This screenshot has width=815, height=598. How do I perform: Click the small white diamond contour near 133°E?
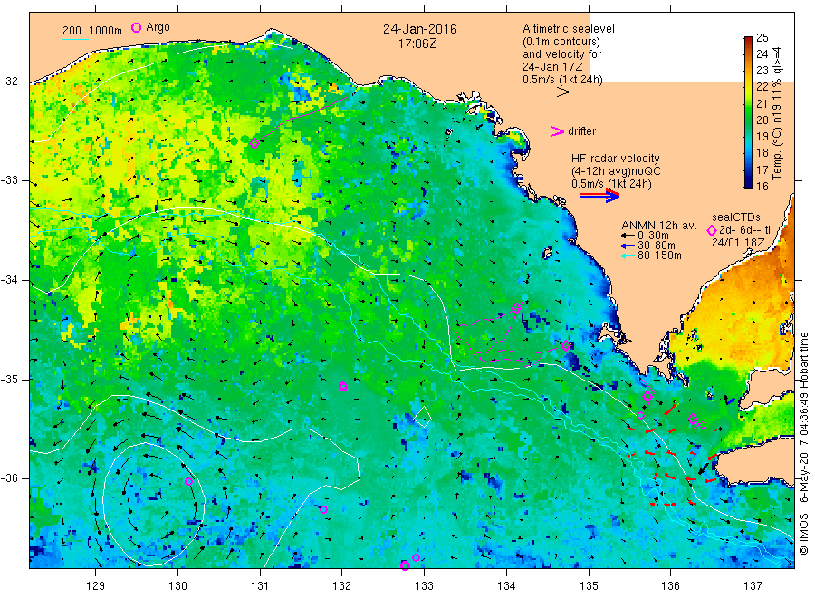tap(423, 417)
